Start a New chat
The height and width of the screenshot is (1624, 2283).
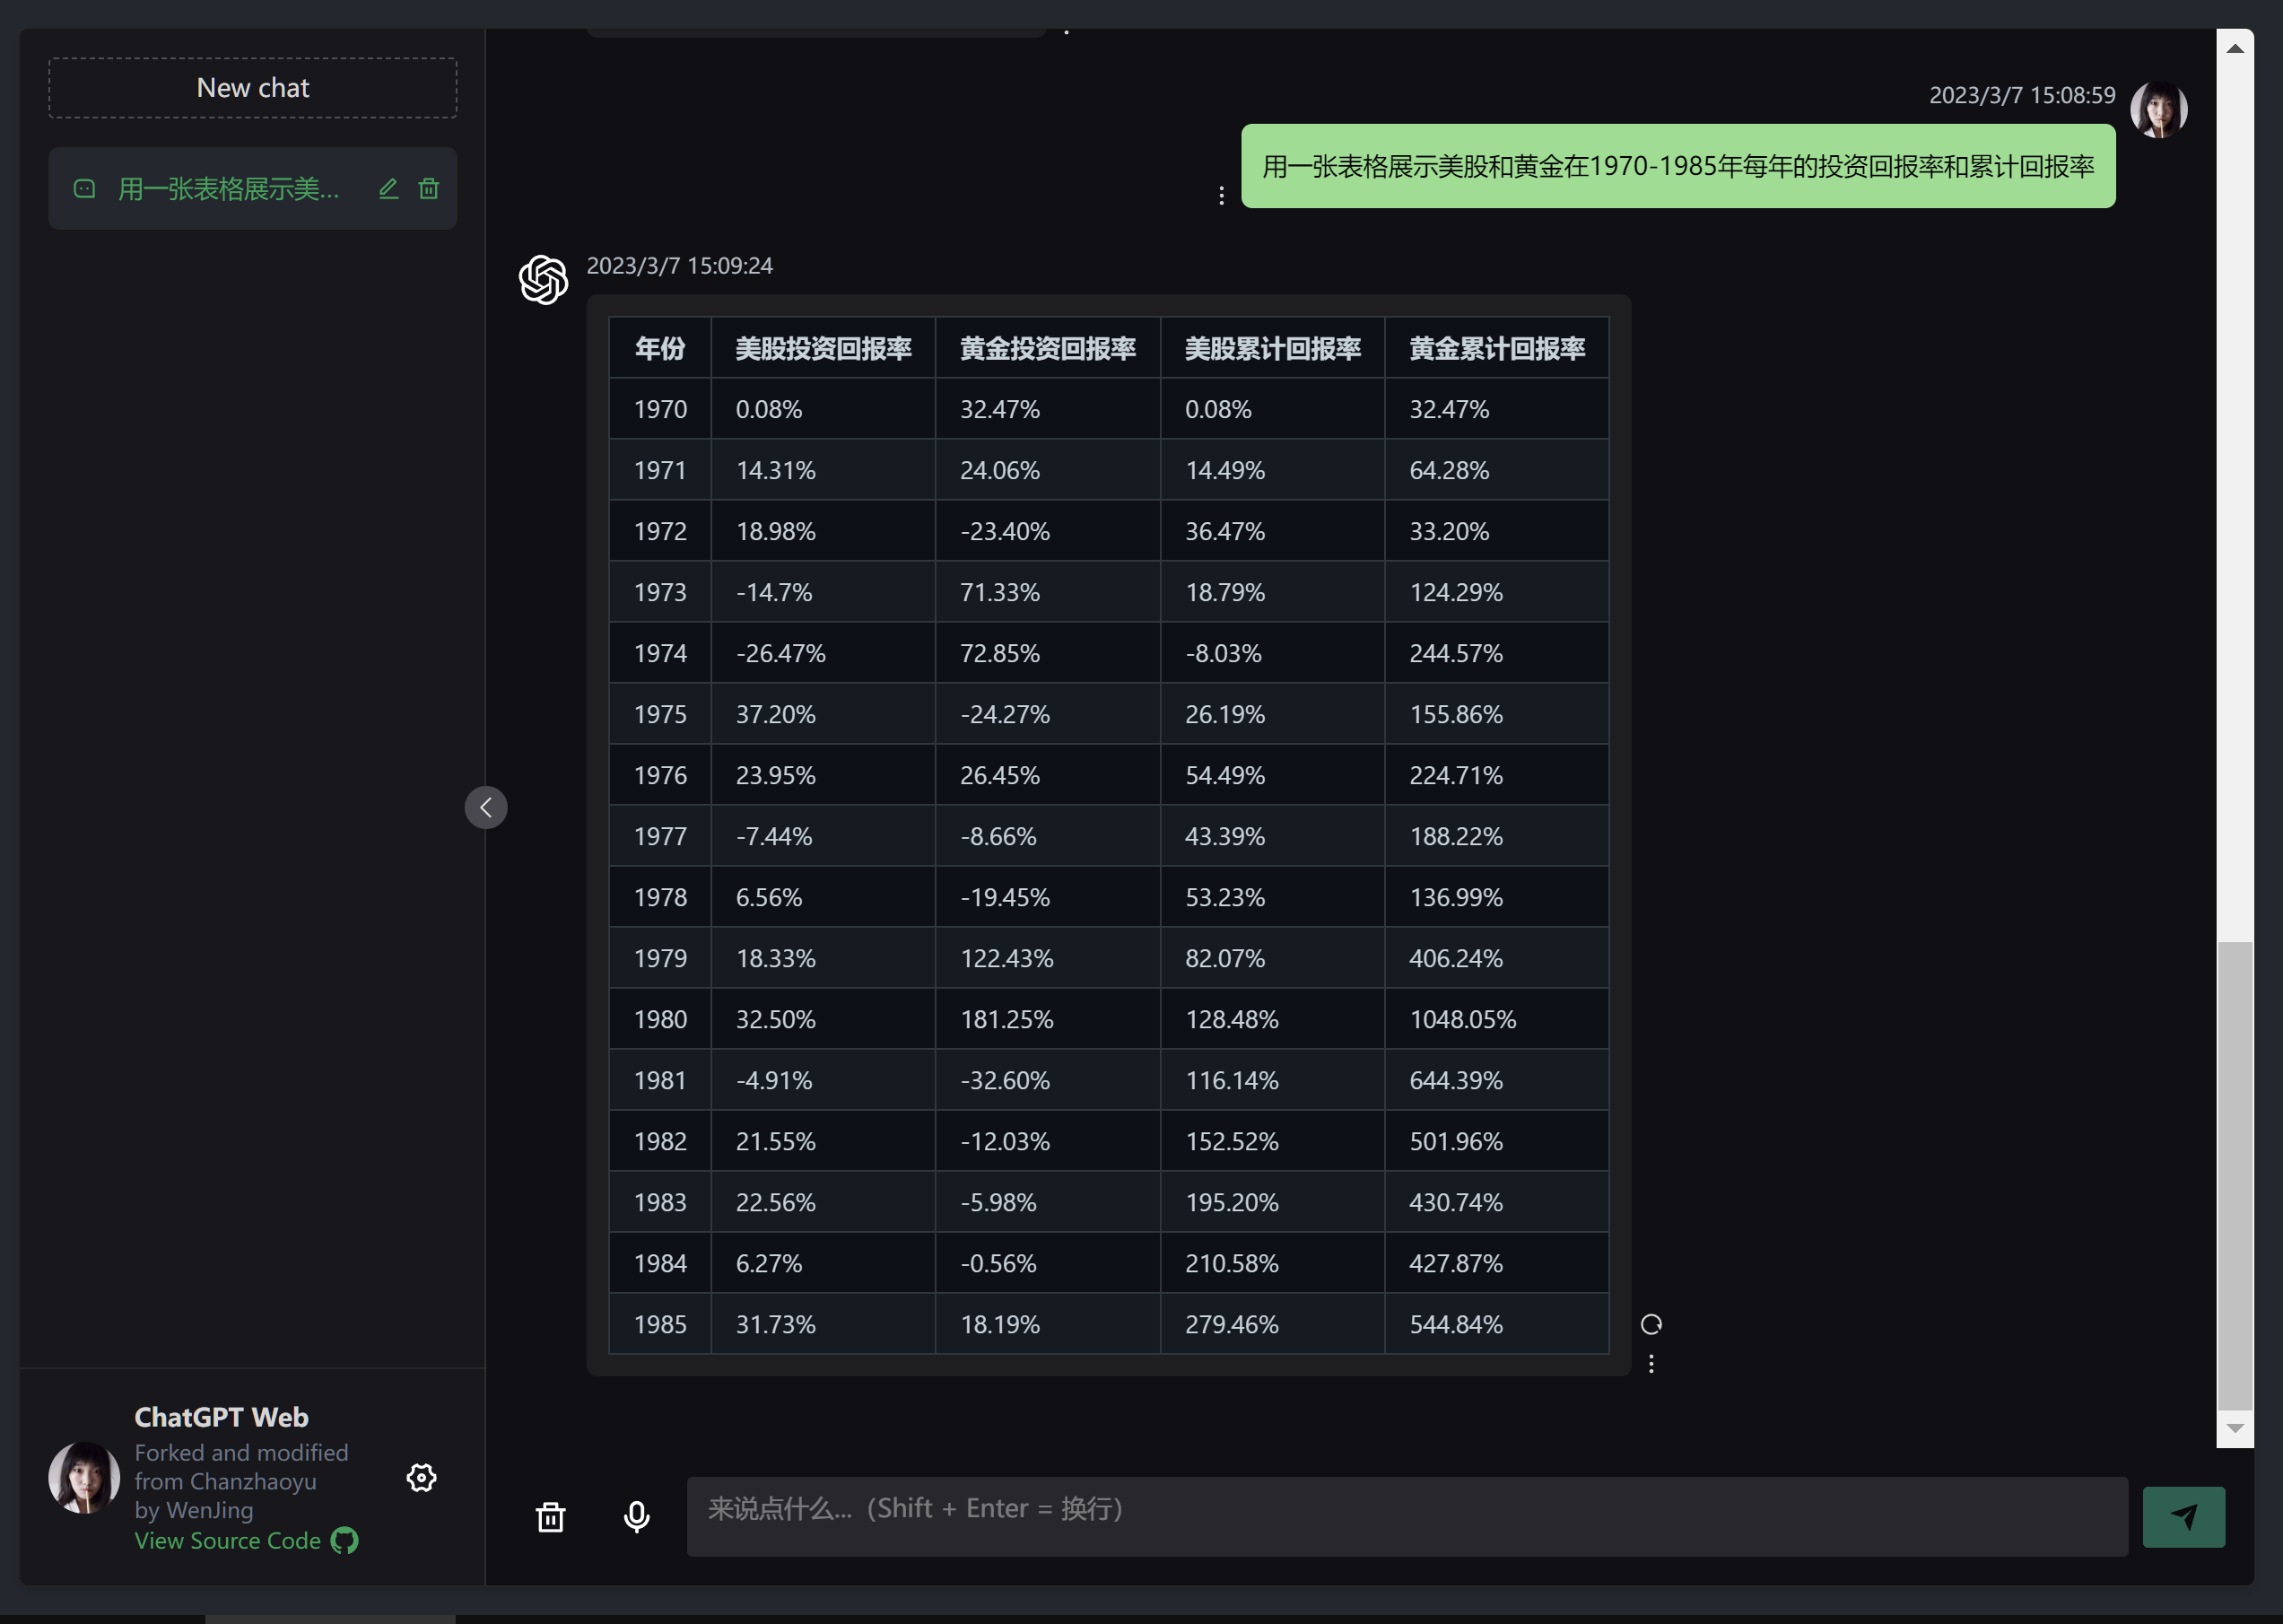[253, 88]
